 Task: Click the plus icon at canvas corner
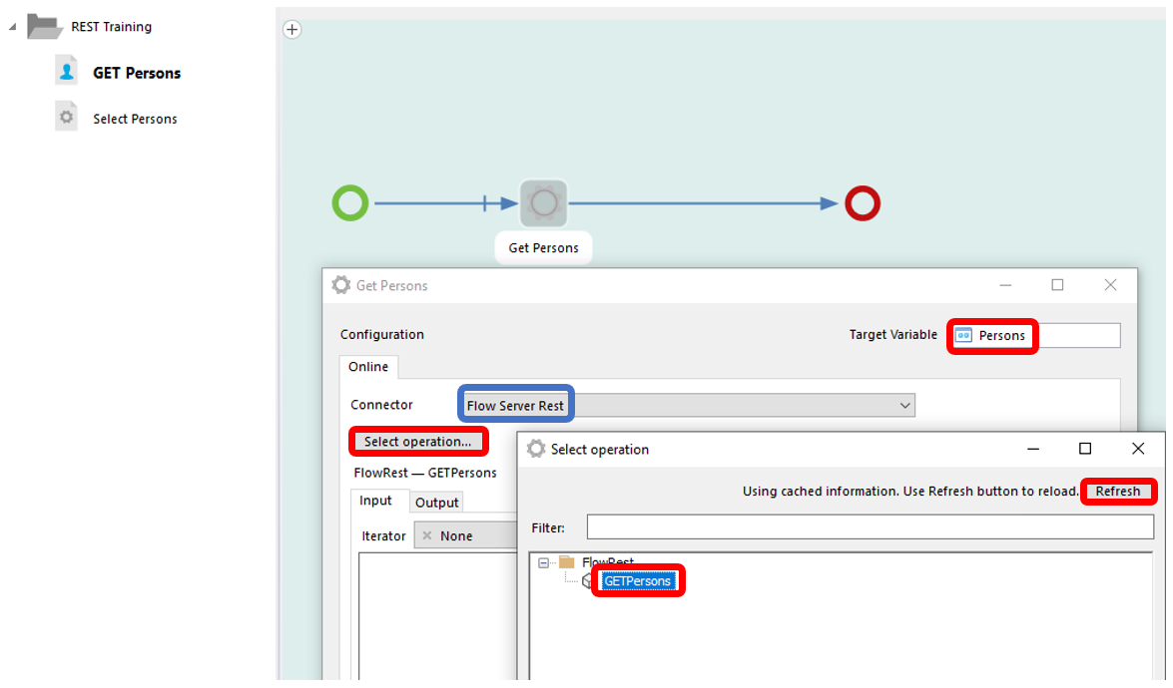point(293,30)
